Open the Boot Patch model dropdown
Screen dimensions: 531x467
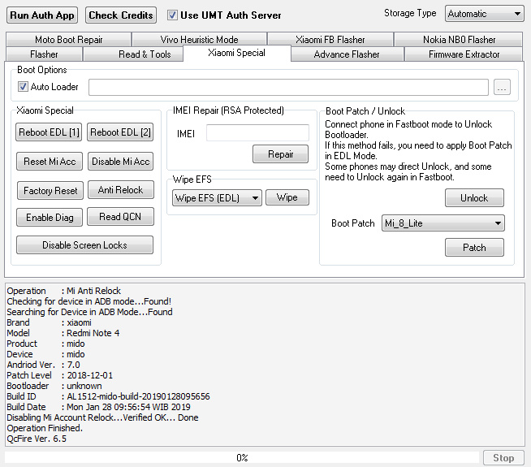(x=442, y=223)
